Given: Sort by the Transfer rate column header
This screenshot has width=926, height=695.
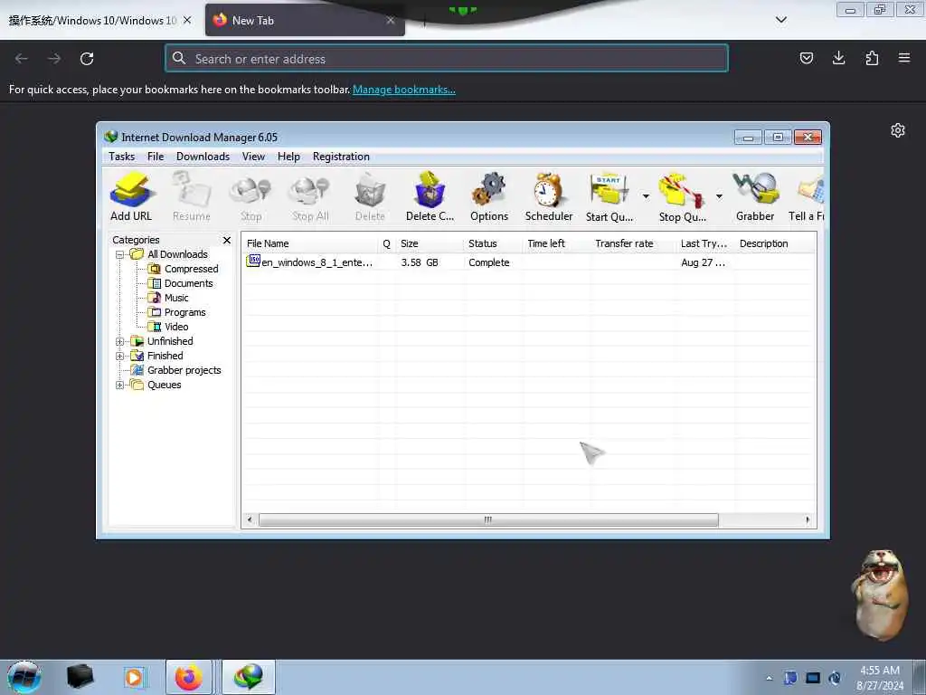Looking at the screenshot, I should 634,243.
